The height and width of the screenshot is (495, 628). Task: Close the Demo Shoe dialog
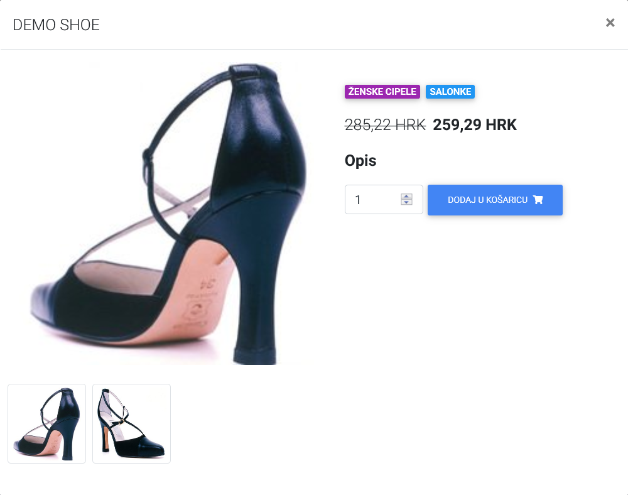click(x=610, y=23)
